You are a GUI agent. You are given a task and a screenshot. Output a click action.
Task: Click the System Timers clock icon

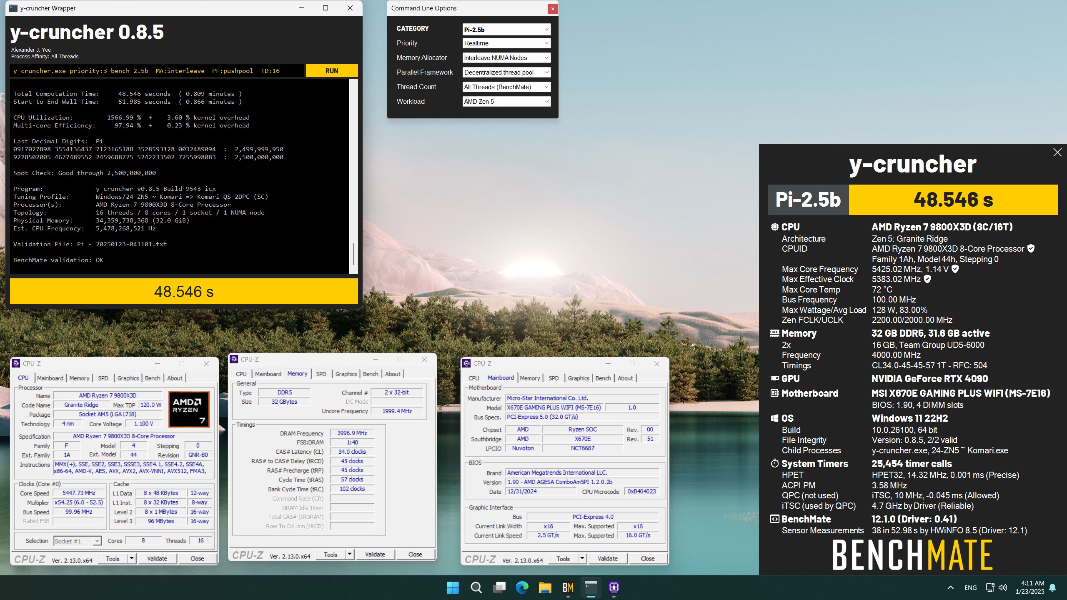[x=774, y=464]
